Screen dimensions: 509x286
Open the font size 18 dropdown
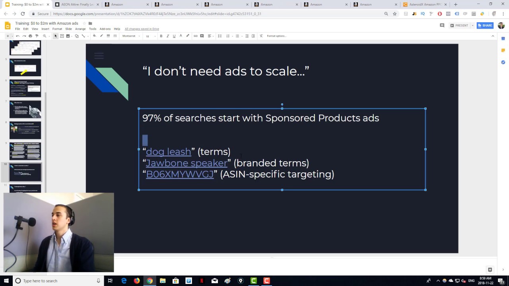(x=149, y=36)
